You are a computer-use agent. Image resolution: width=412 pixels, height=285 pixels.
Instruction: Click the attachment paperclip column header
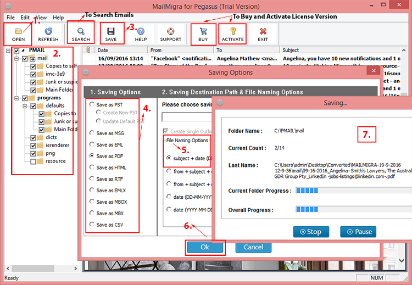[88, 49]
